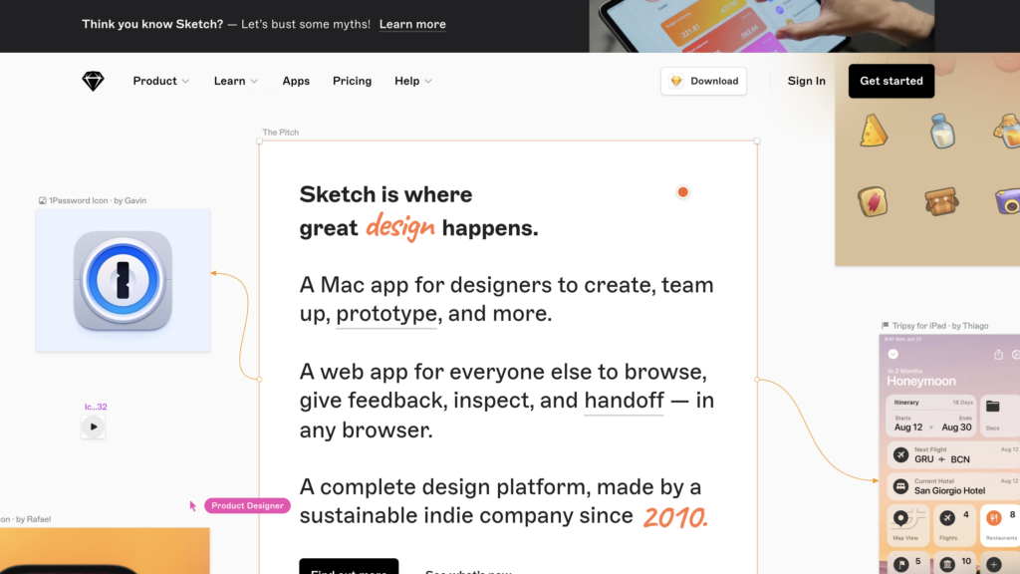Click the Aug 12 start date
Screen dimensions: 1020x574
tap(908, 428)
